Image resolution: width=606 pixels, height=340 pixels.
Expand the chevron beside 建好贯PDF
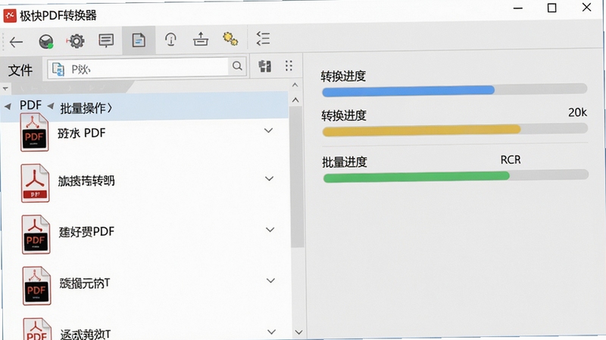tap(270, 230)
